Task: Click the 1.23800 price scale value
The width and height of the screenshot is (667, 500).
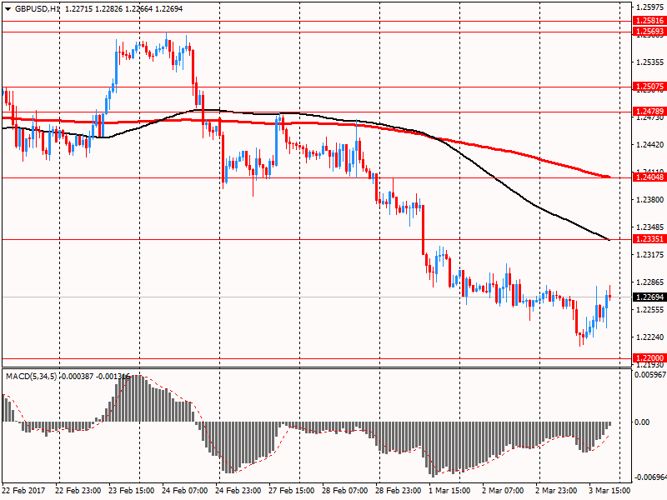Action: click(649, 200)
